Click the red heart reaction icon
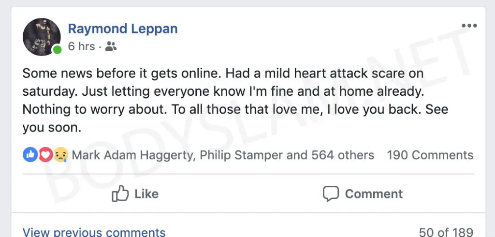Image resolution: width=495 pixels, height=237 pixels. pyautogui.click(x=45, y=155)
